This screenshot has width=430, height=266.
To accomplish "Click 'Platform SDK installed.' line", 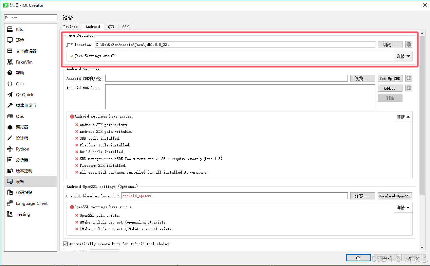I will (103, 165).
